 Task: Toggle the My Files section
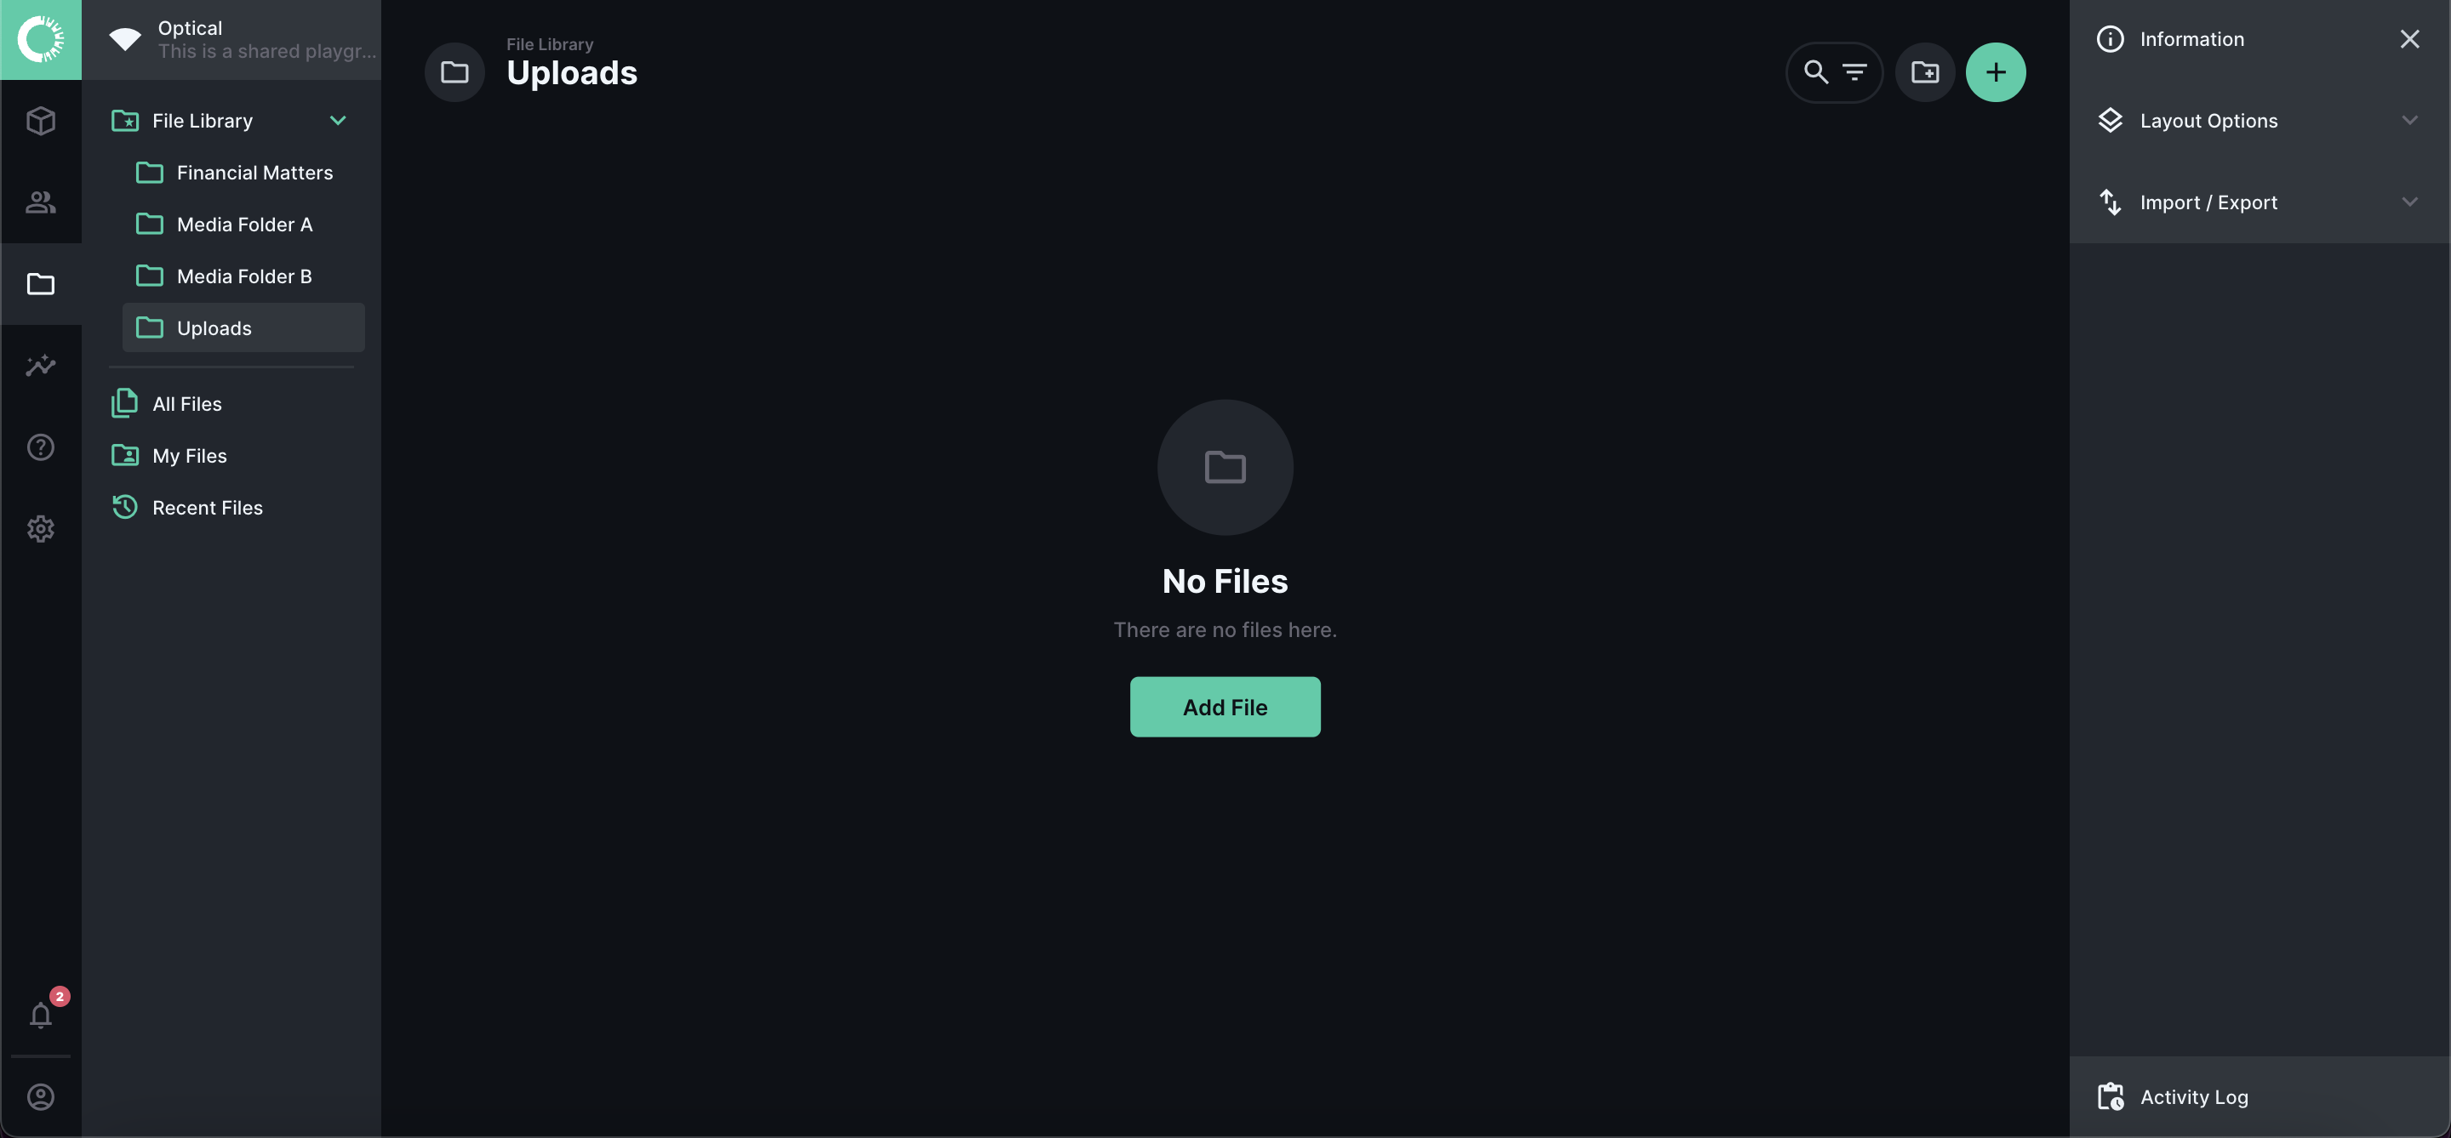189,455
